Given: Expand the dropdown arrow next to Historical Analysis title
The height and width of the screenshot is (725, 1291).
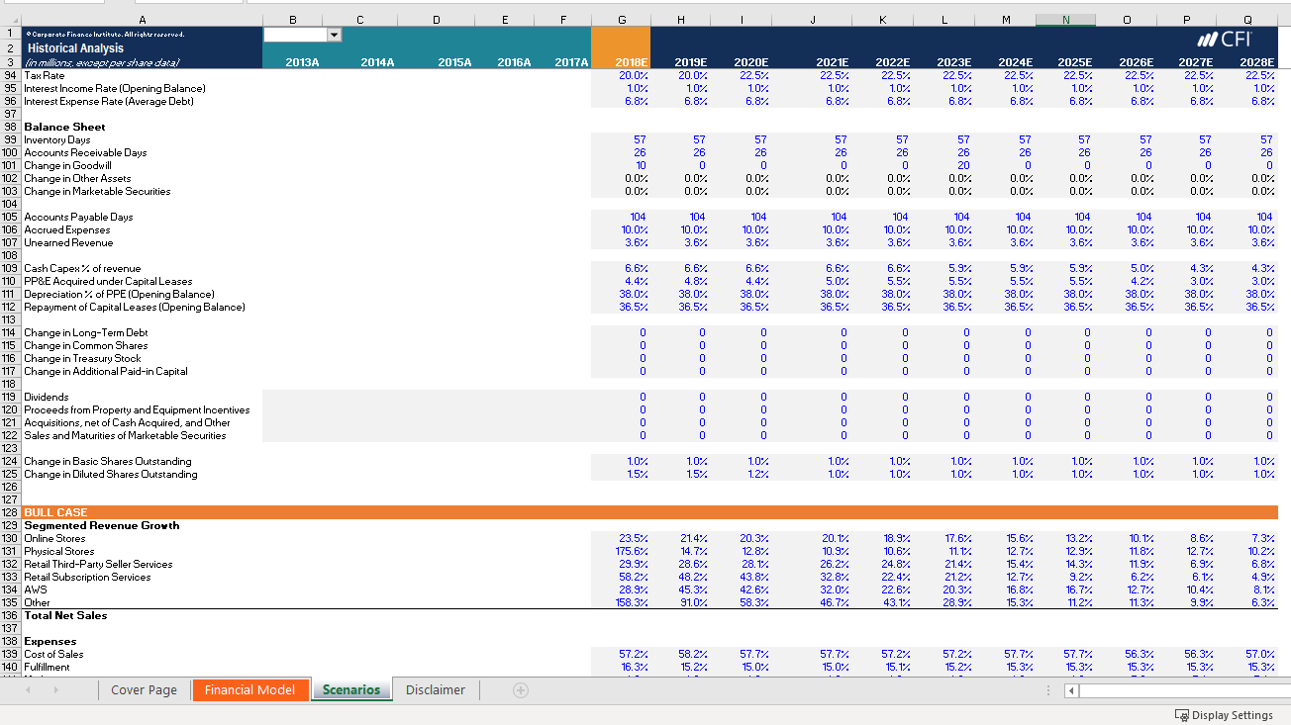Looking at the screenshot, I should tap(334, 34).
